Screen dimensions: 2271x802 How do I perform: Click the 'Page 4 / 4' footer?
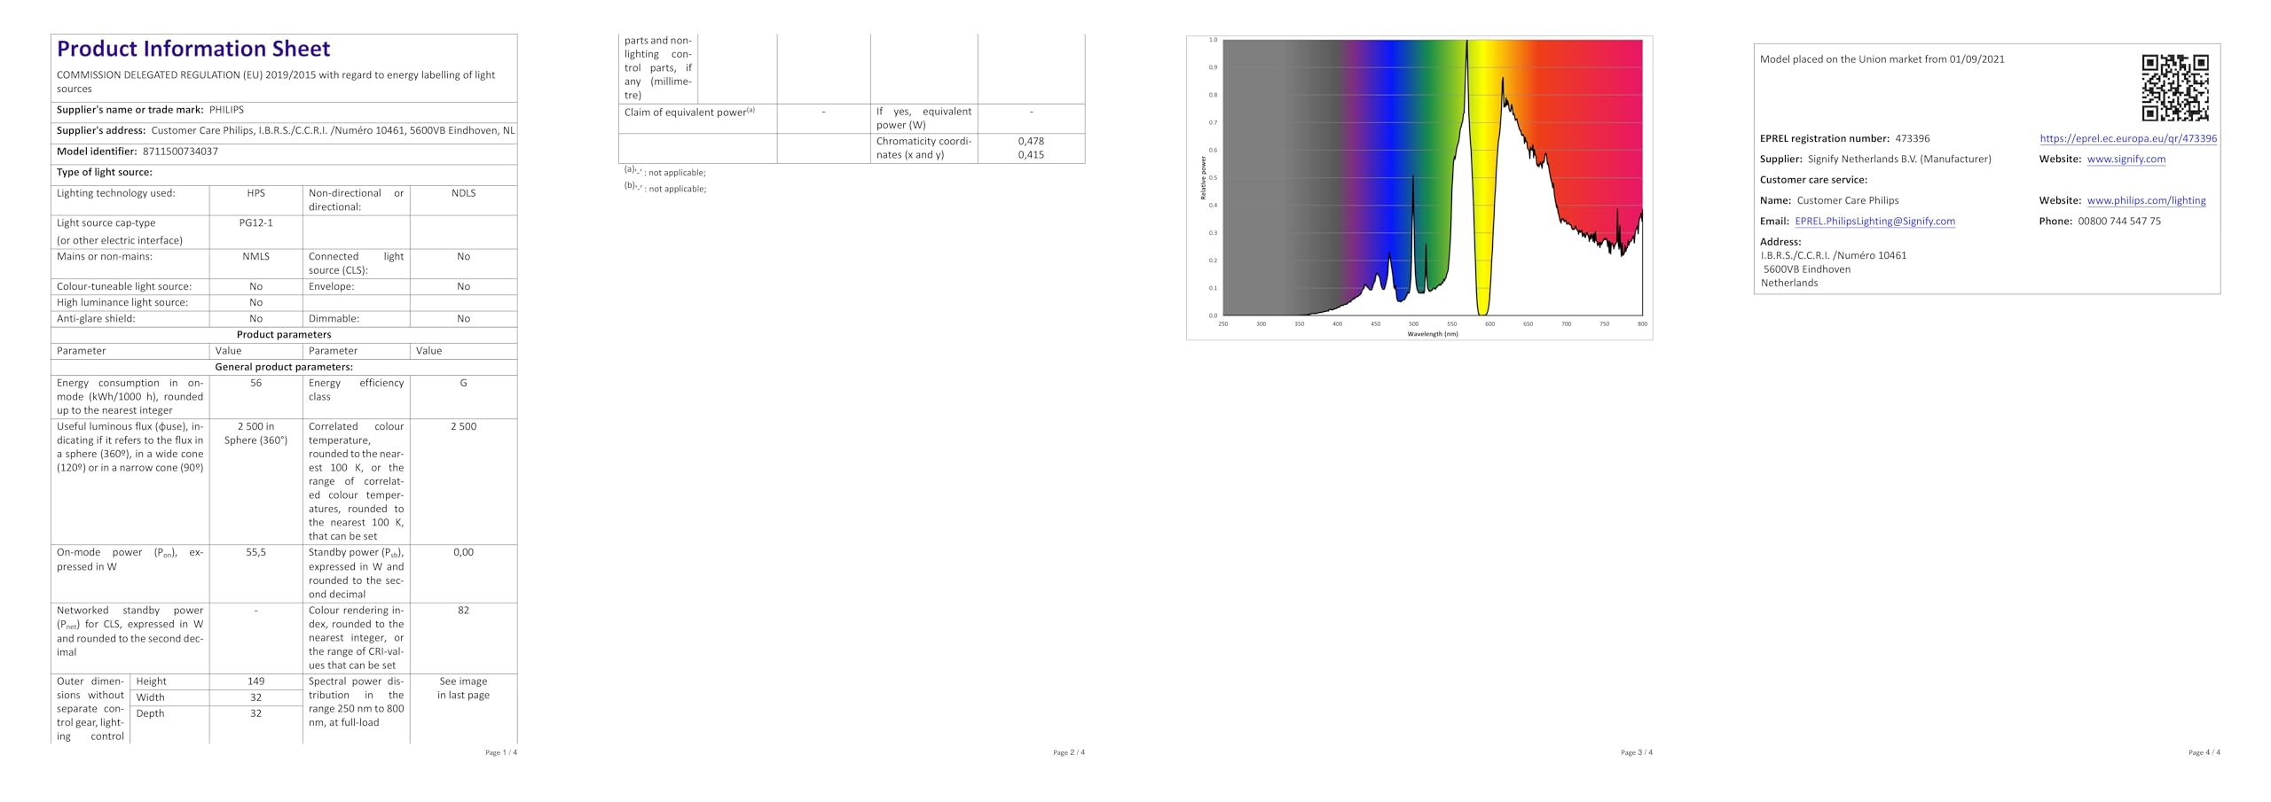[x=2204, y=752]
